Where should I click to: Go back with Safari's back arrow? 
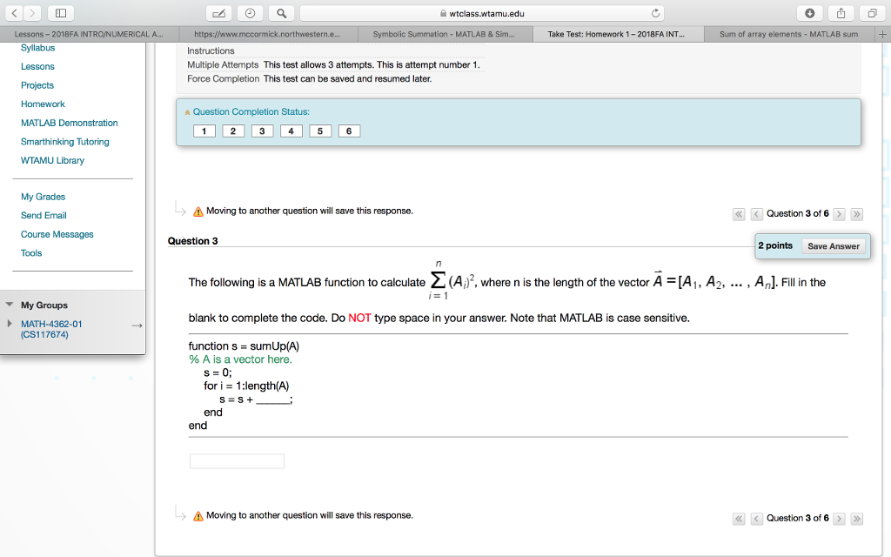click(15, 13)
